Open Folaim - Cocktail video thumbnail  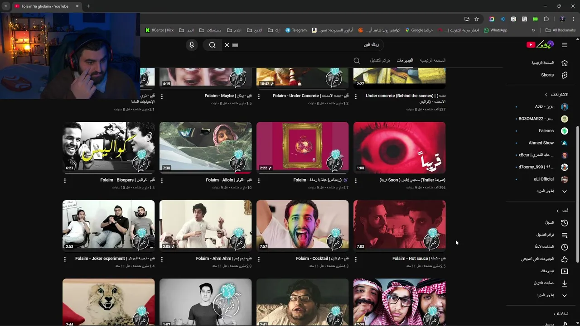(x=302, y=226)
